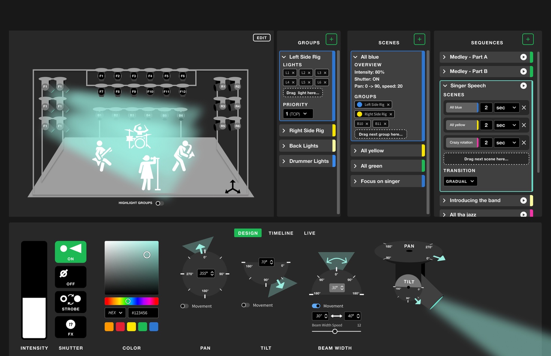Screen dimensions: 551x356
Task: Click the pan angle 355° stepper
Action: pos(212,273)
